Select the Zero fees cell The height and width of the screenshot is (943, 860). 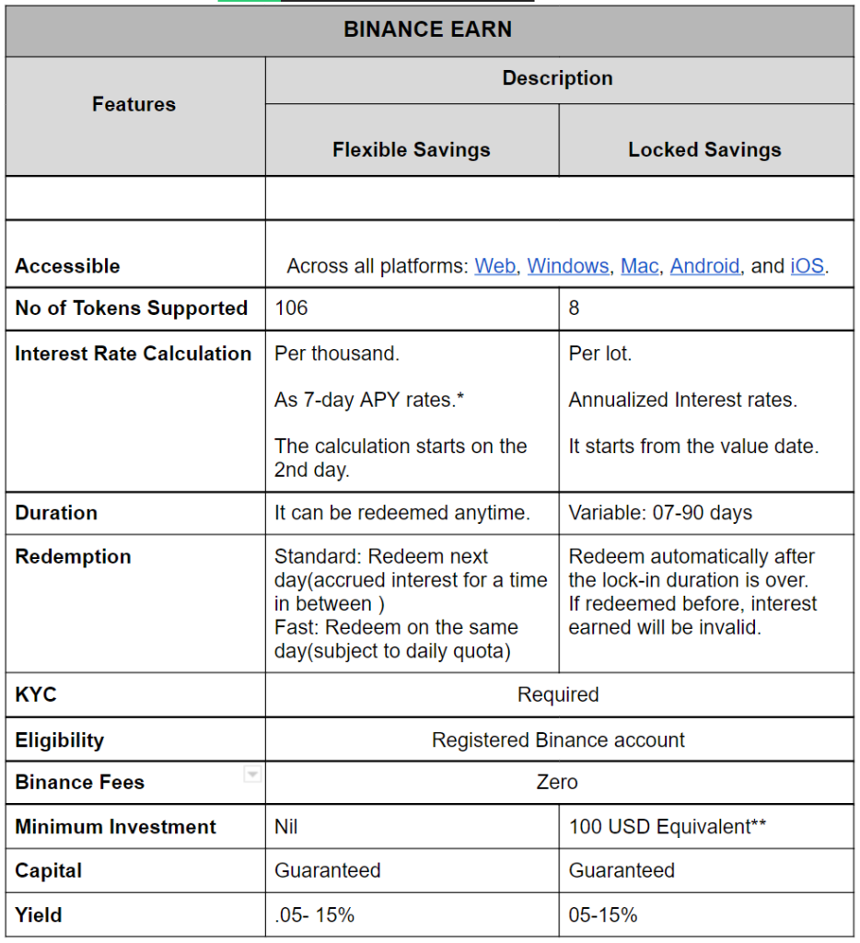(559, 783)
